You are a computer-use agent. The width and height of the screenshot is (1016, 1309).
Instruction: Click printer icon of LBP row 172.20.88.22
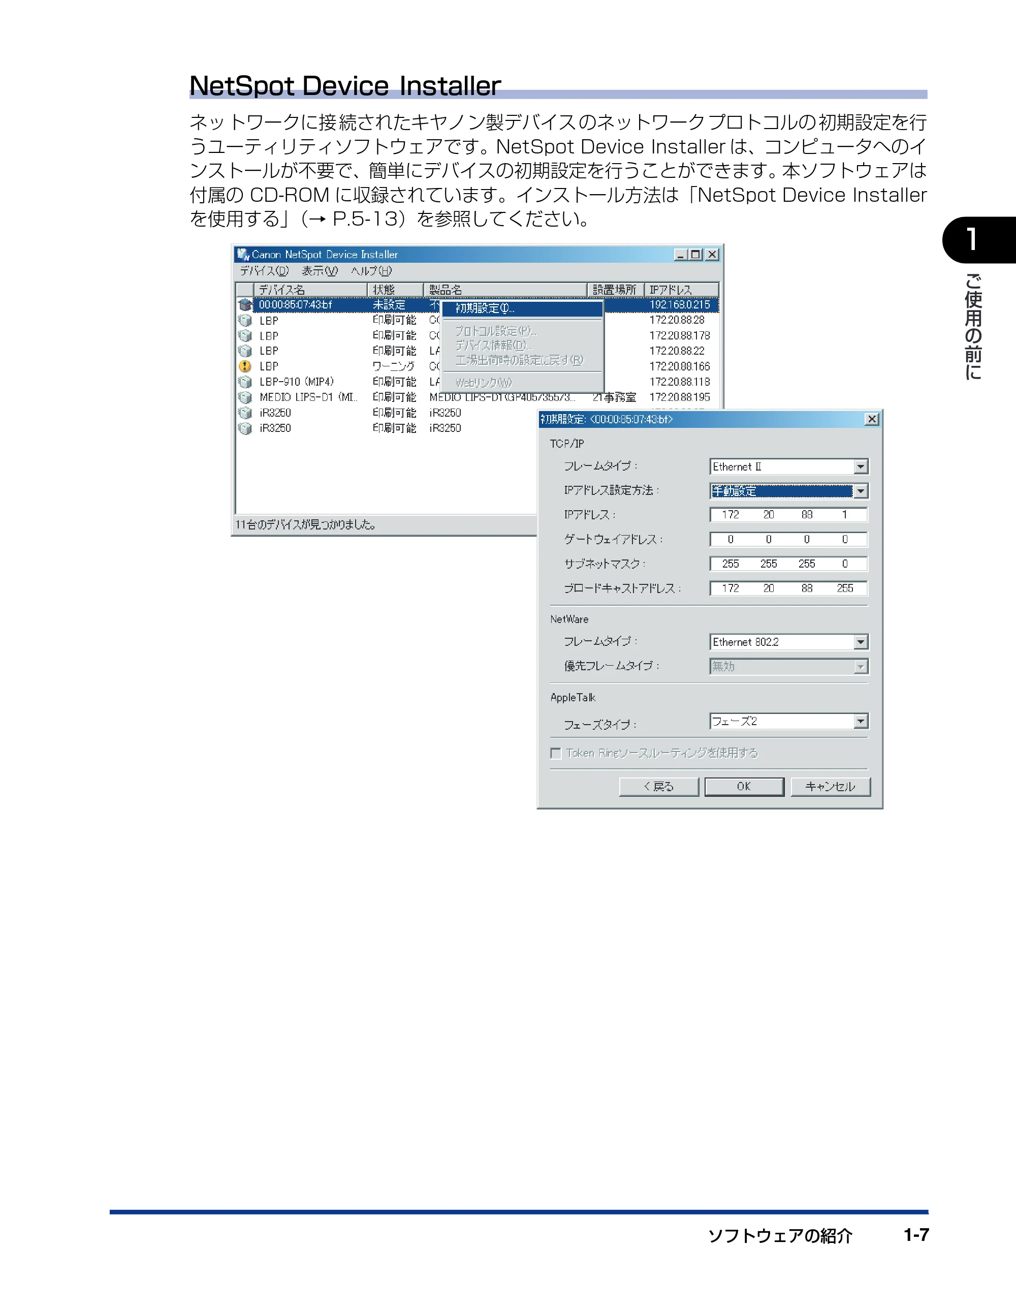click(245, 351)
